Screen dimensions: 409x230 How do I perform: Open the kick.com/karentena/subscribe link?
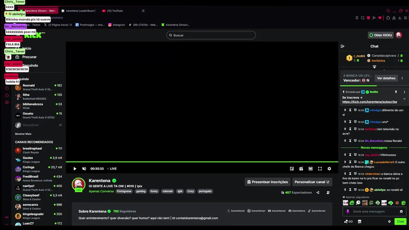[370, 102]
